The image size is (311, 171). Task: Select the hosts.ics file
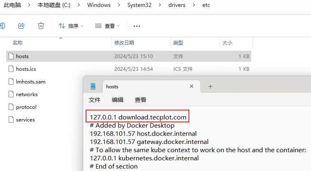tap(26, 69)
